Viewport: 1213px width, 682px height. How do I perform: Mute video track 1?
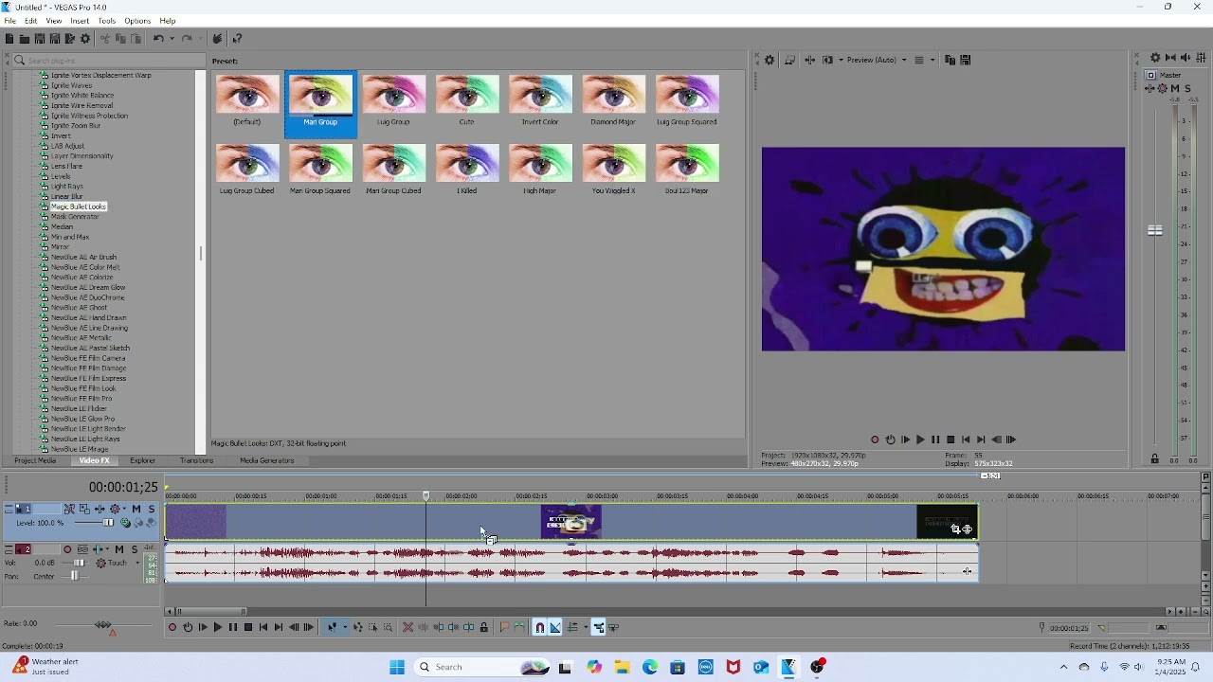(x=136, y=509)
